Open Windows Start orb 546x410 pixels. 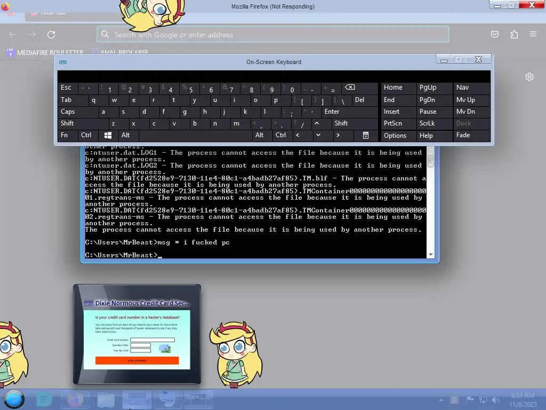14,399
